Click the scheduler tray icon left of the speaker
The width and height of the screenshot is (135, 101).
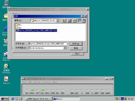pos(116,99)
